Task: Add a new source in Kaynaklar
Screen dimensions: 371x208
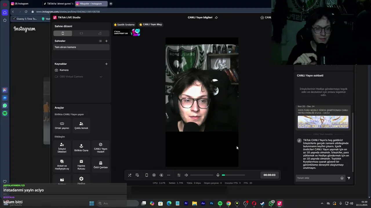Action: click(x=106, y=64)
